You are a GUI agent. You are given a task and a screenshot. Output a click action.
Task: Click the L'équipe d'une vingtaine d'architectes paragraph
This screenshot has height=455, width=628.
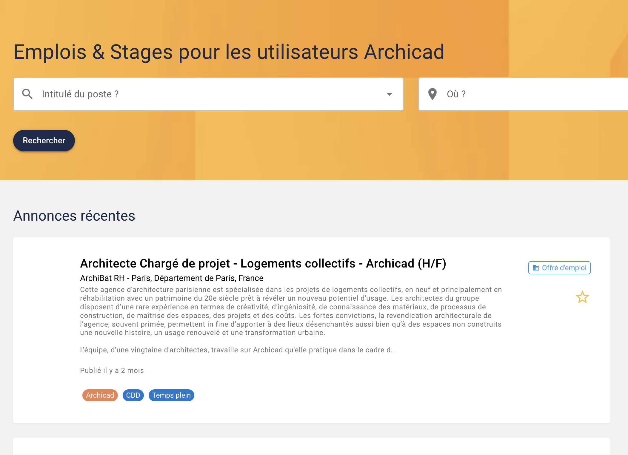(238, 350)
